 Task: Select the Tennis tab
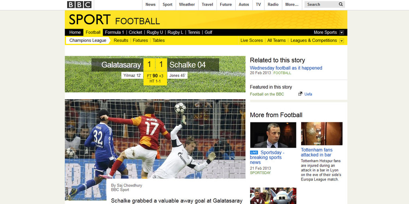tap(194, 32)
